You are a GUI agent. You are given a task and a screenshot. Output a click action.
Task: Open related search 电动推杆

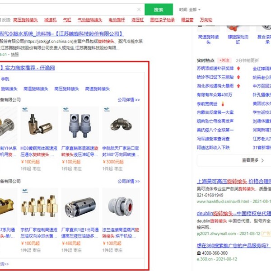(x=117, y=20)
